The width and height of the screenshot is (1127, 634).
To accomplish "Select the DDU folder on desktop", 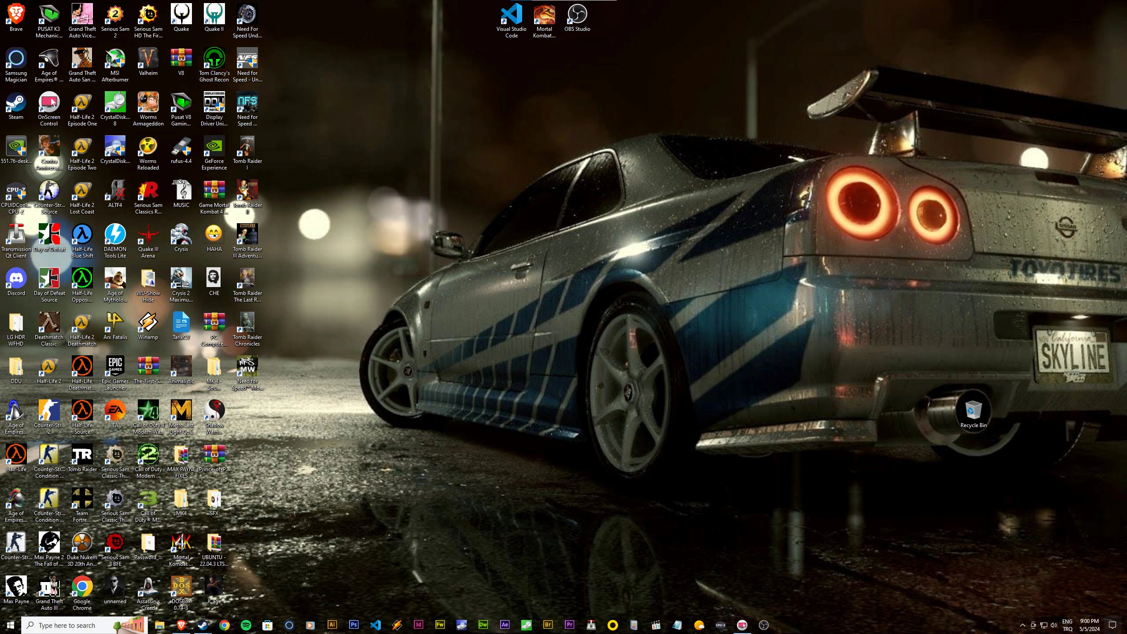I will (x=16, y=370).
